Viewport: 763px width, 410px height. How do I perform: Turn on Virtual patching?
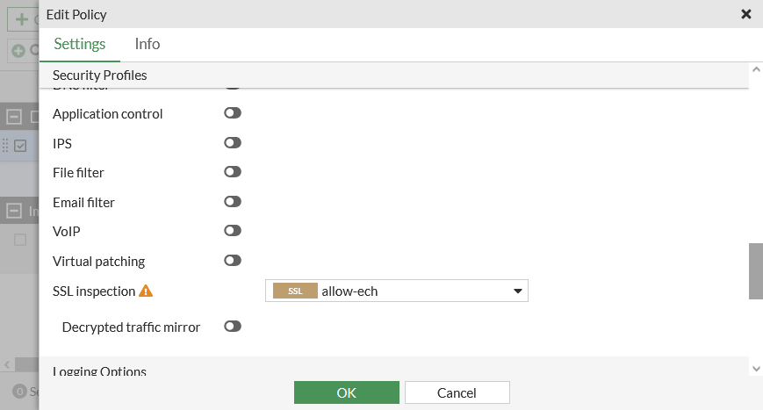tap(233, 261)
